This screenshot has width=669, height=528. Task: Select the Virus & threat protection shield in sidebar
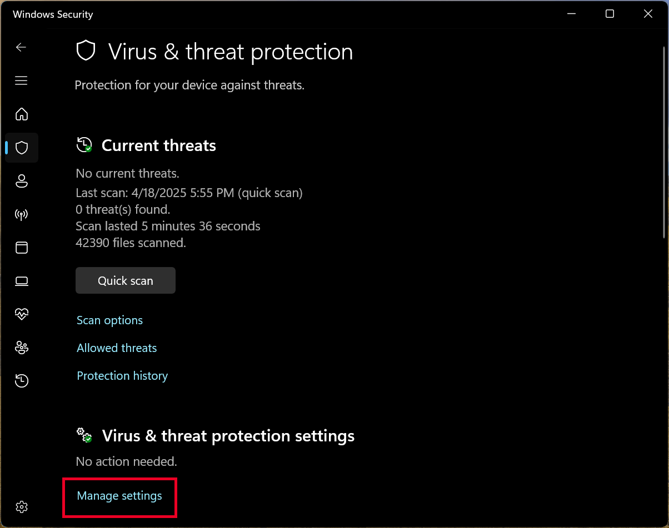tap(21, 148)
